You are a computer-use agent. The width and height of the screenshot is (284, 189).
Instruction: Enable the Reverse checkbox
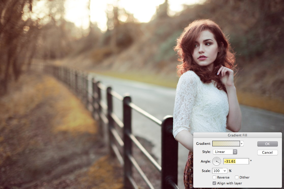point(214,177)
